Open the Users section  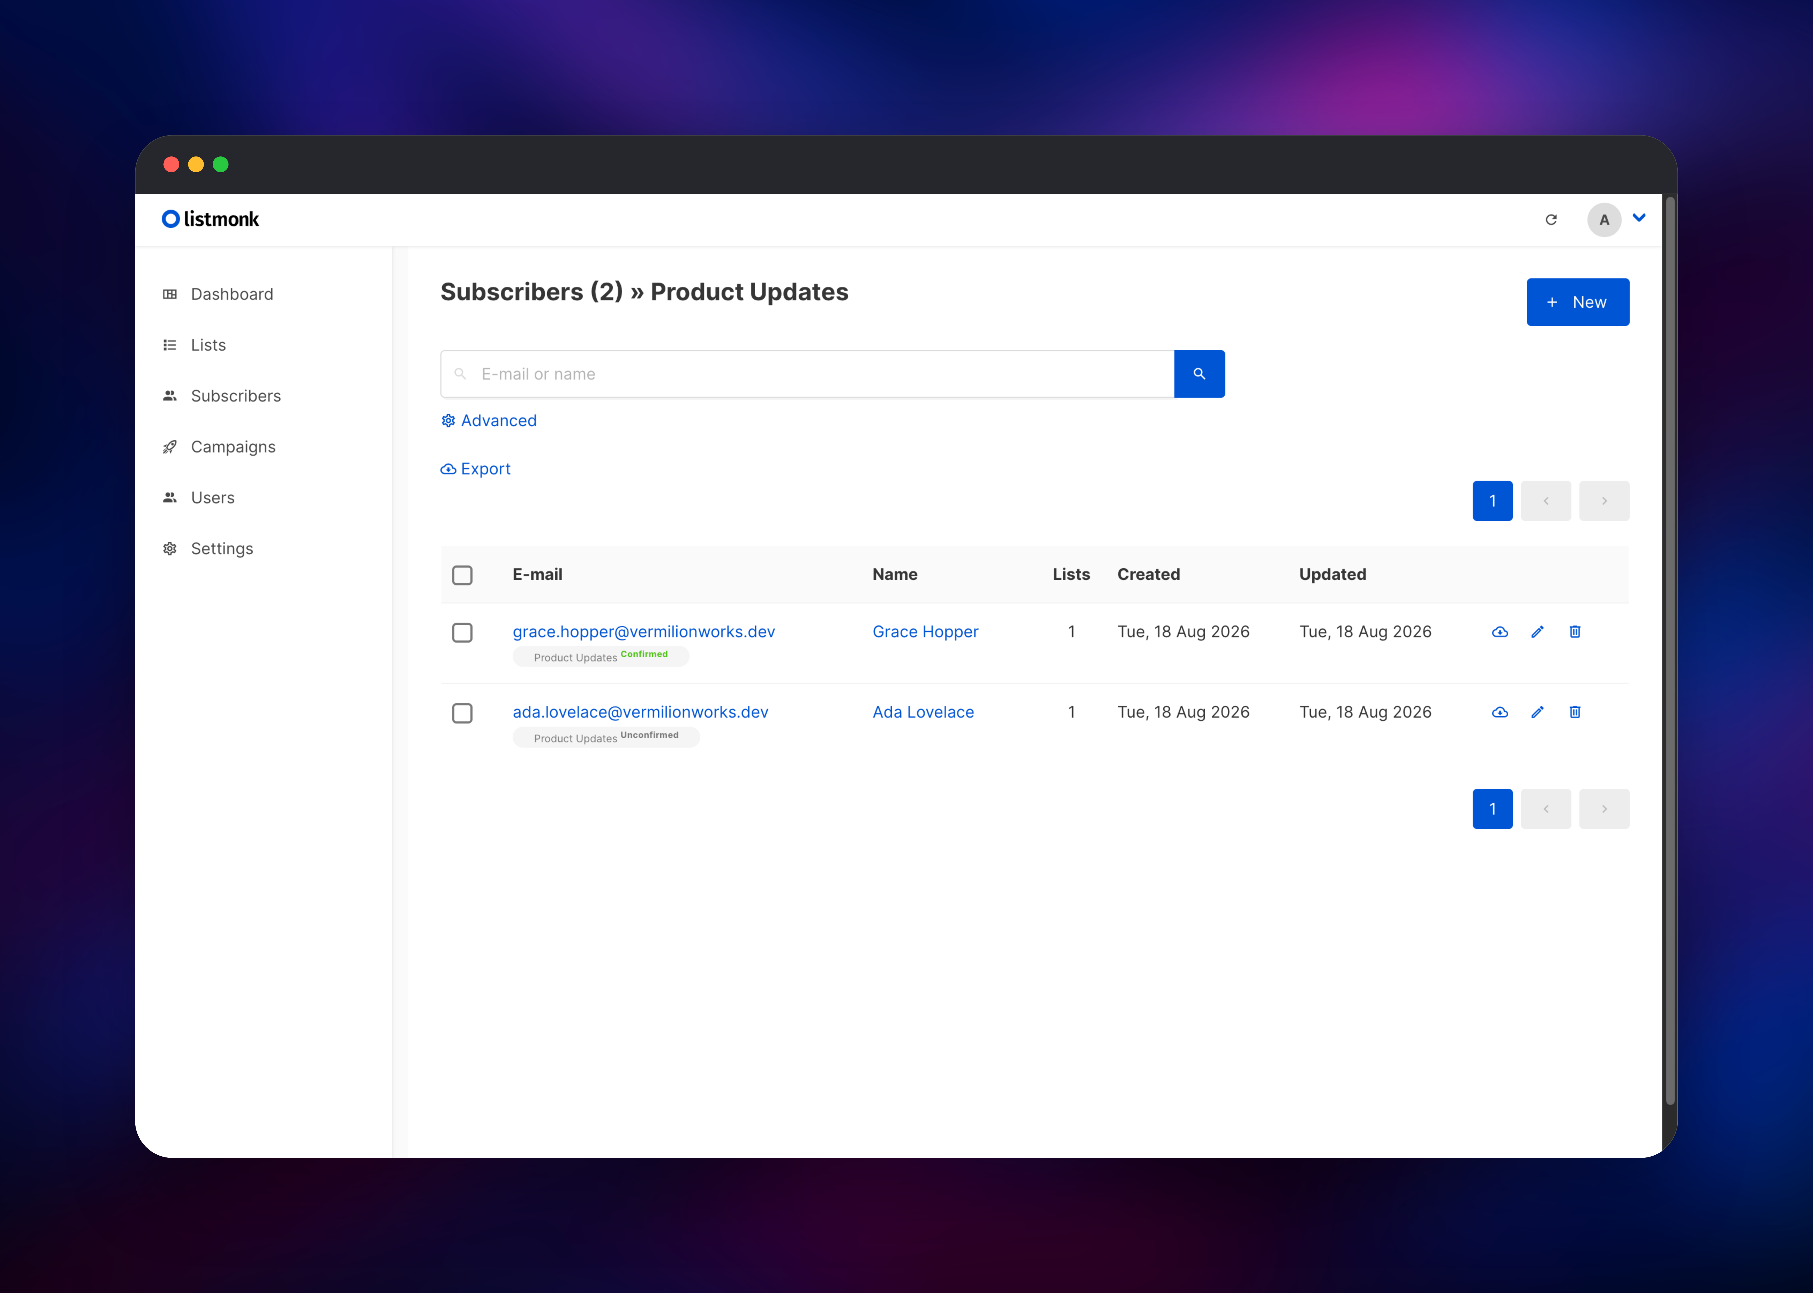click(x=213, y=499)
